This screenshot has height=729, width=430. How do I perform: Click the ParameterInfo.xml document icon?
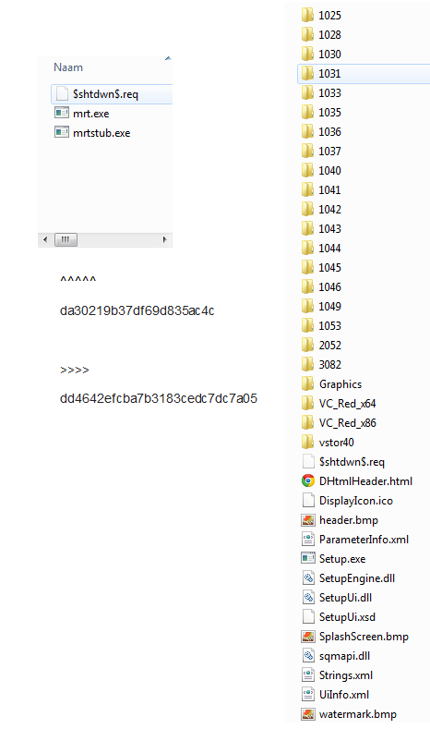click(308, 540)
